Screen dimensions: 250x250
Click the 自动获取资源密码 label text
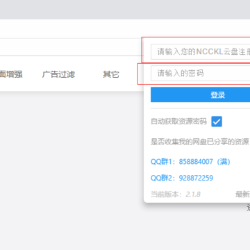tap(178, 122)
